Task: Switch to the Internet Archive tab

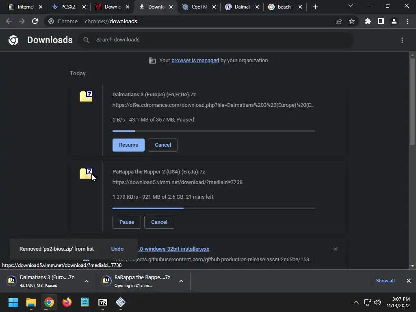Action: [x=22, y=7]
